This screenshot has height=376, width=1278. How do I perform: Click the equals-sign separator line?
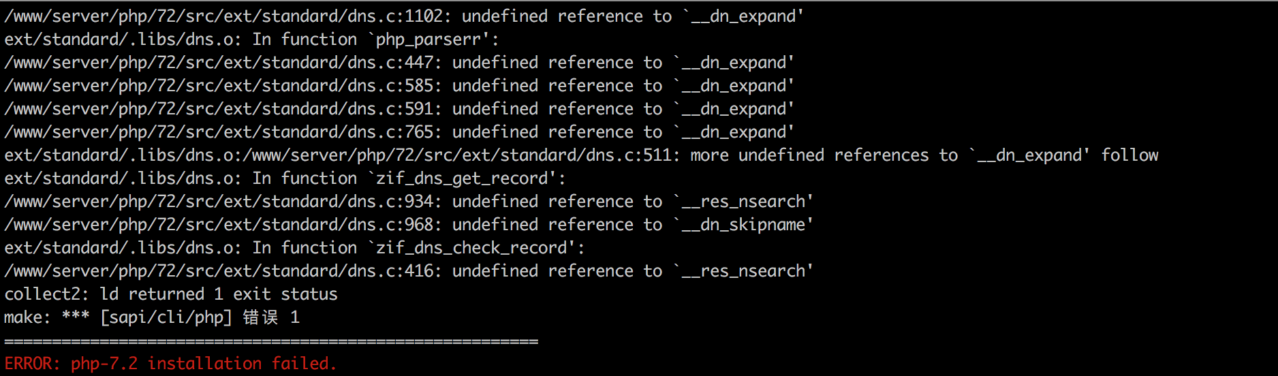click(x=271, y=341)
